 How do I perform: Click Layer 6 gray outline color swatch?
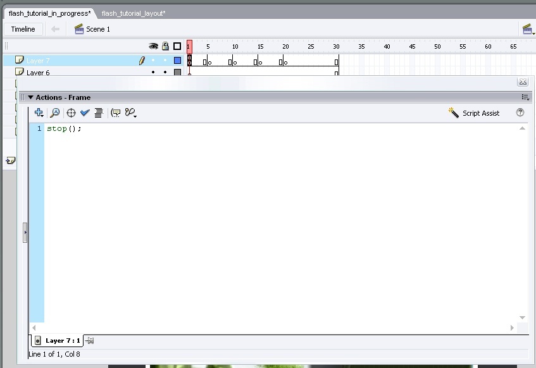coord(177,72)
